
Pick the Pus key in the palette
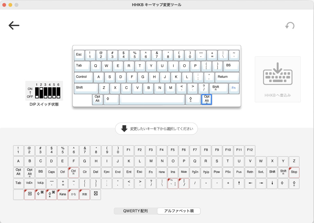point(239,172)
